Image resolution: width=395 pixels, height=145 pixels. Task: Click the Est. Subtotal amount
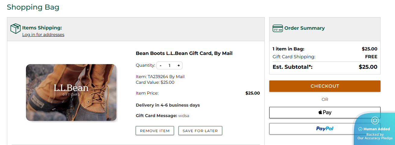point(368,67)
